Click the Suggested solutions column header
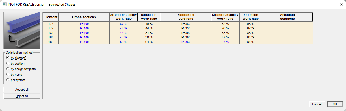346x111 pixels. tap(186, 17)
